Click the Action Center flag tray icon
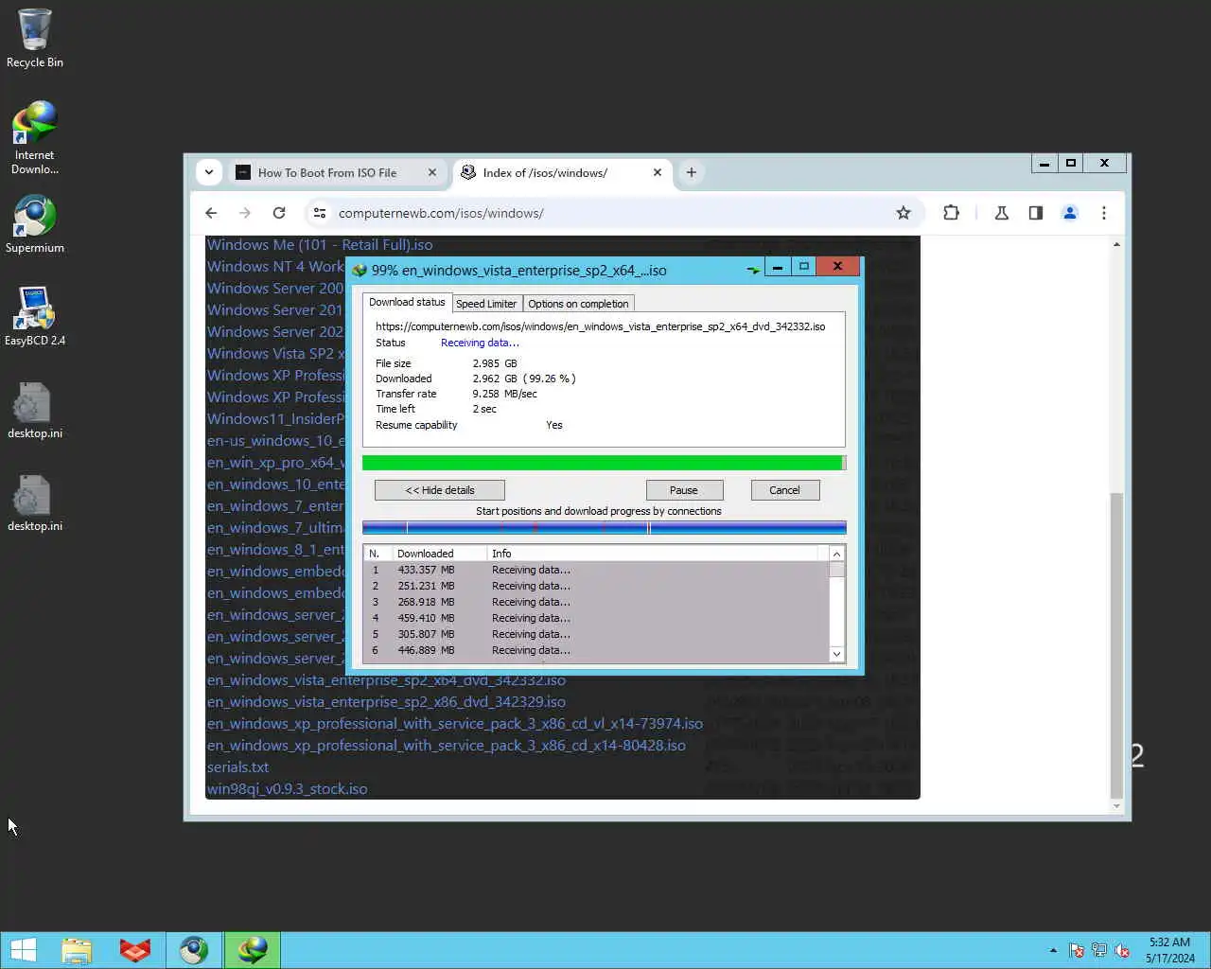The width and height of the screenshot is (1211, 969). click(1077, 950)
